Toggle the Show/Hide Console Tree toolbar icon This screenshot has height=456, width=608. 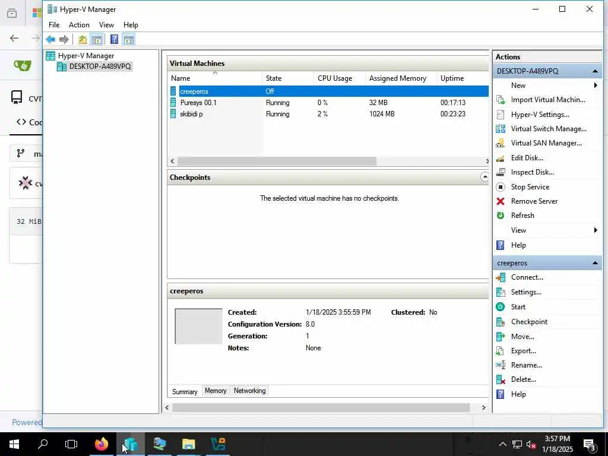(x=96, y=39)
